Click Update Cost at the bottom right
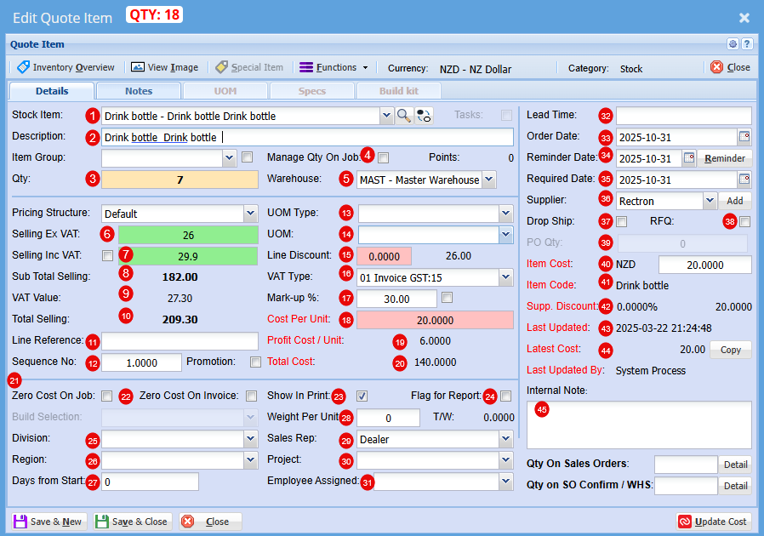The image size is (764, 536). point(713,522)
